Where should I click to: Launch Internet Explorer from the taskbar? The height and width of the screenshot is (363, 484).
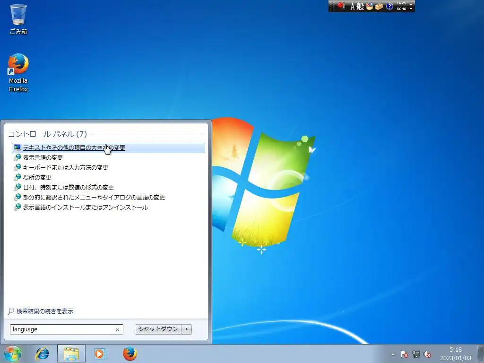[x=42, y=354]
